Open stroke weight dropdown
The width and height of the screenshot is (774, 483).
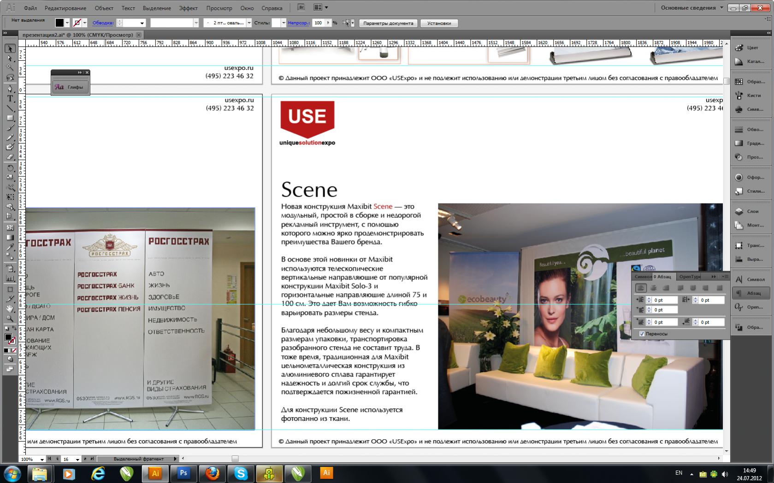(x=142, y=23)
